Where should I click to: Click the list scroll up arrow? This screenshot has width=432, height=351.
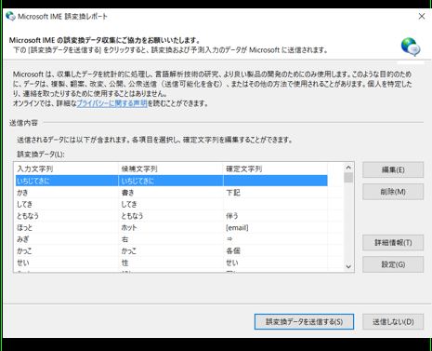click(348, 168)
